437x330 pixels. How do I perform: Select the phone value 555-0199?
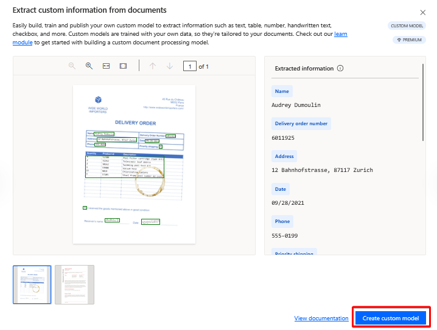[285, 236]
